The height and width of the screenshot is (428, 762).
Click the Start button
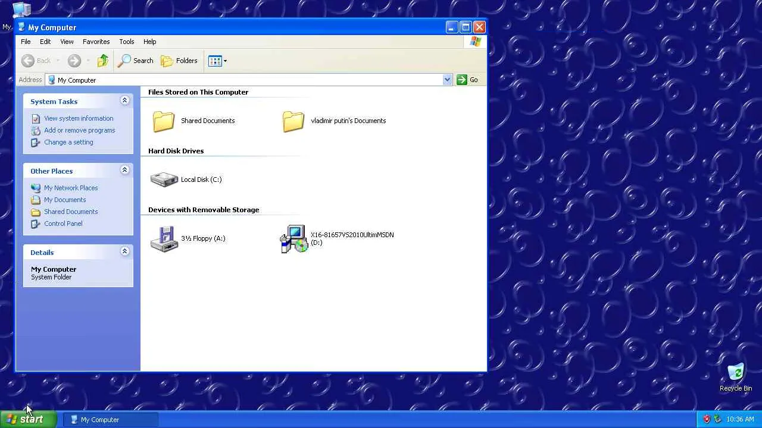tap(29, 420)
